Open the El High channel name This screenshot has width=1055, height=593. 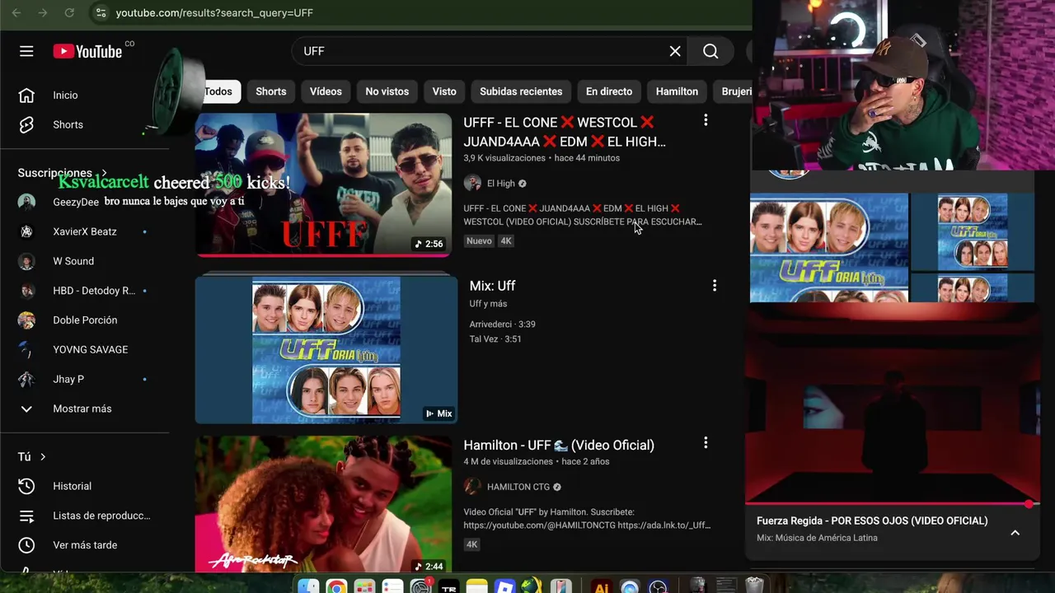coord(501,184)
